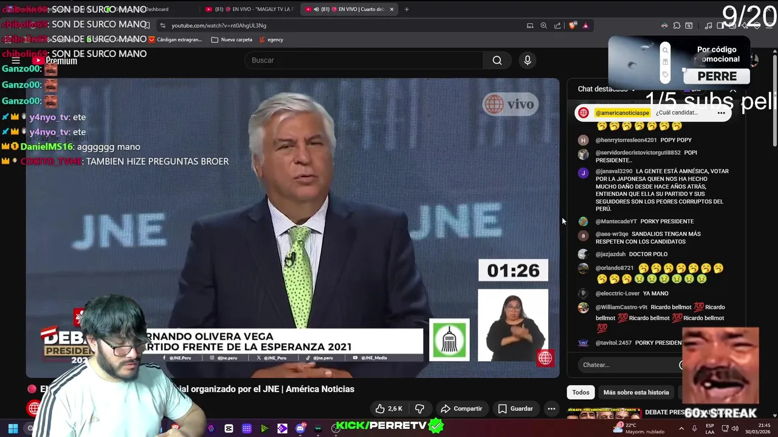This screenshot has width=778, height=437.
Task: Open the taskbar volume control
Action: tap(735, 429)
